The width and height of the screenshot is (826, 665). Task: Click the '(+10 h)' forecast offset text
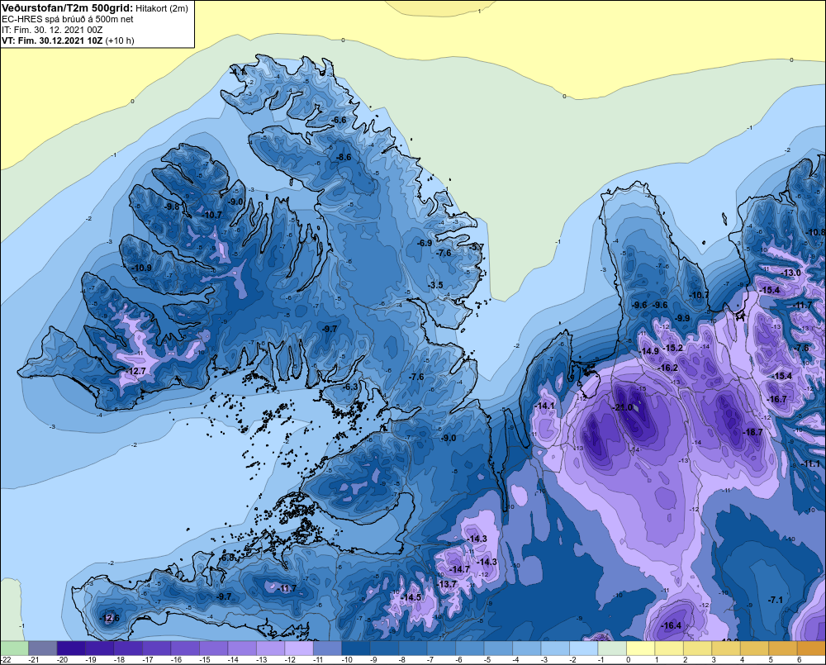120,40
